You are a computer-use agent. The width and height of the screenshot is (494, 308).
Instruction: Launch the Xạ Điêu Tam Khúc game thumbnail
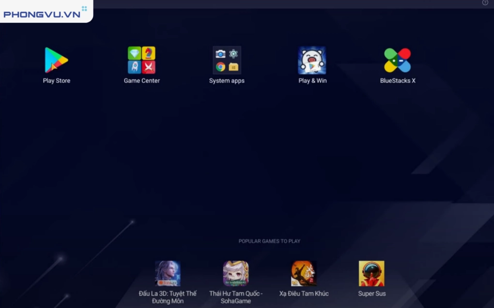(x=304, y=274)
